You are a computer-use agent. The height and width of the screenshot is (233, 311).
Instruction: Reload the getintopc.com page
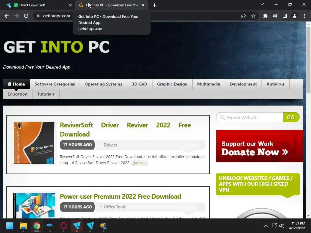[x=26, y=16]
